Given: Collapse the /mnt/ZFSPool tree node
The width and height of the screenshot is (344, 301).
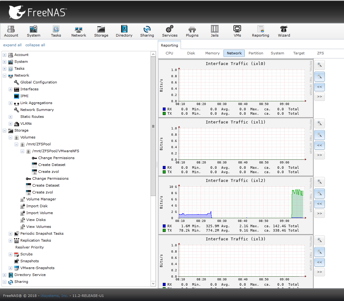Looking at the screenshot, I should (x=17, y=144).
